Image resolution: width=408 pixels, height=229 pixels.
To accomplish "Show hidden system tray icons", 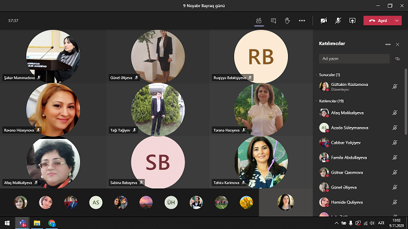I will (336, 223).
